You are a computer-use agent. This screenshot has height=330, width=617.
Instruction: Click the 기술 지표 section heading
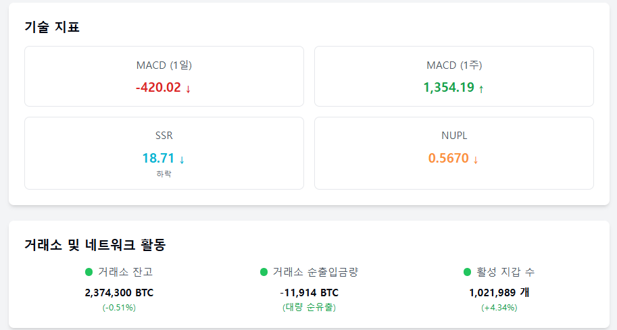click(x=52, y=27)
